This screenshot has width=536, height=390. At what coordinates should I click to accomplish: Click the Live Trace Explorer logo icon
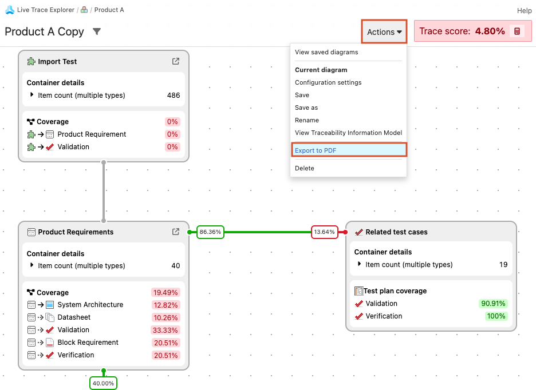coord(10,10)
